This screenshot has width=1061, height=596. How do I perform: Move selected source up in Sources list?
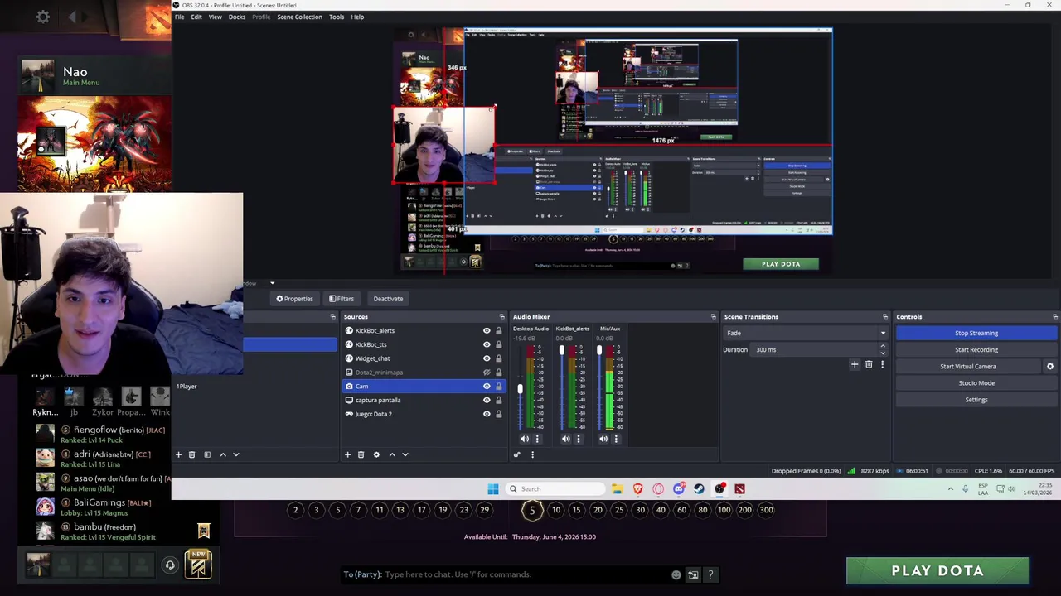coord(392,454)
